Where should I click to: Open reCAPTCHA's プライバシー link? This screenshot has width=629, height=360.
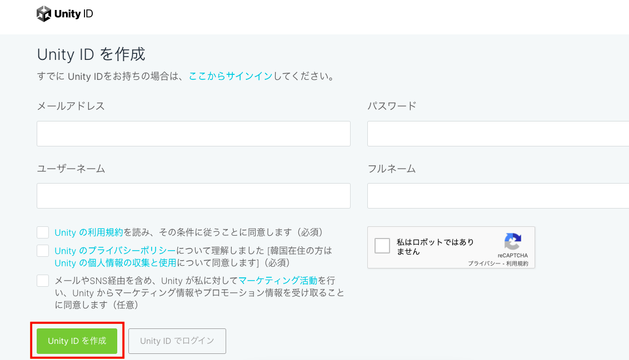(x=485, y=264)
